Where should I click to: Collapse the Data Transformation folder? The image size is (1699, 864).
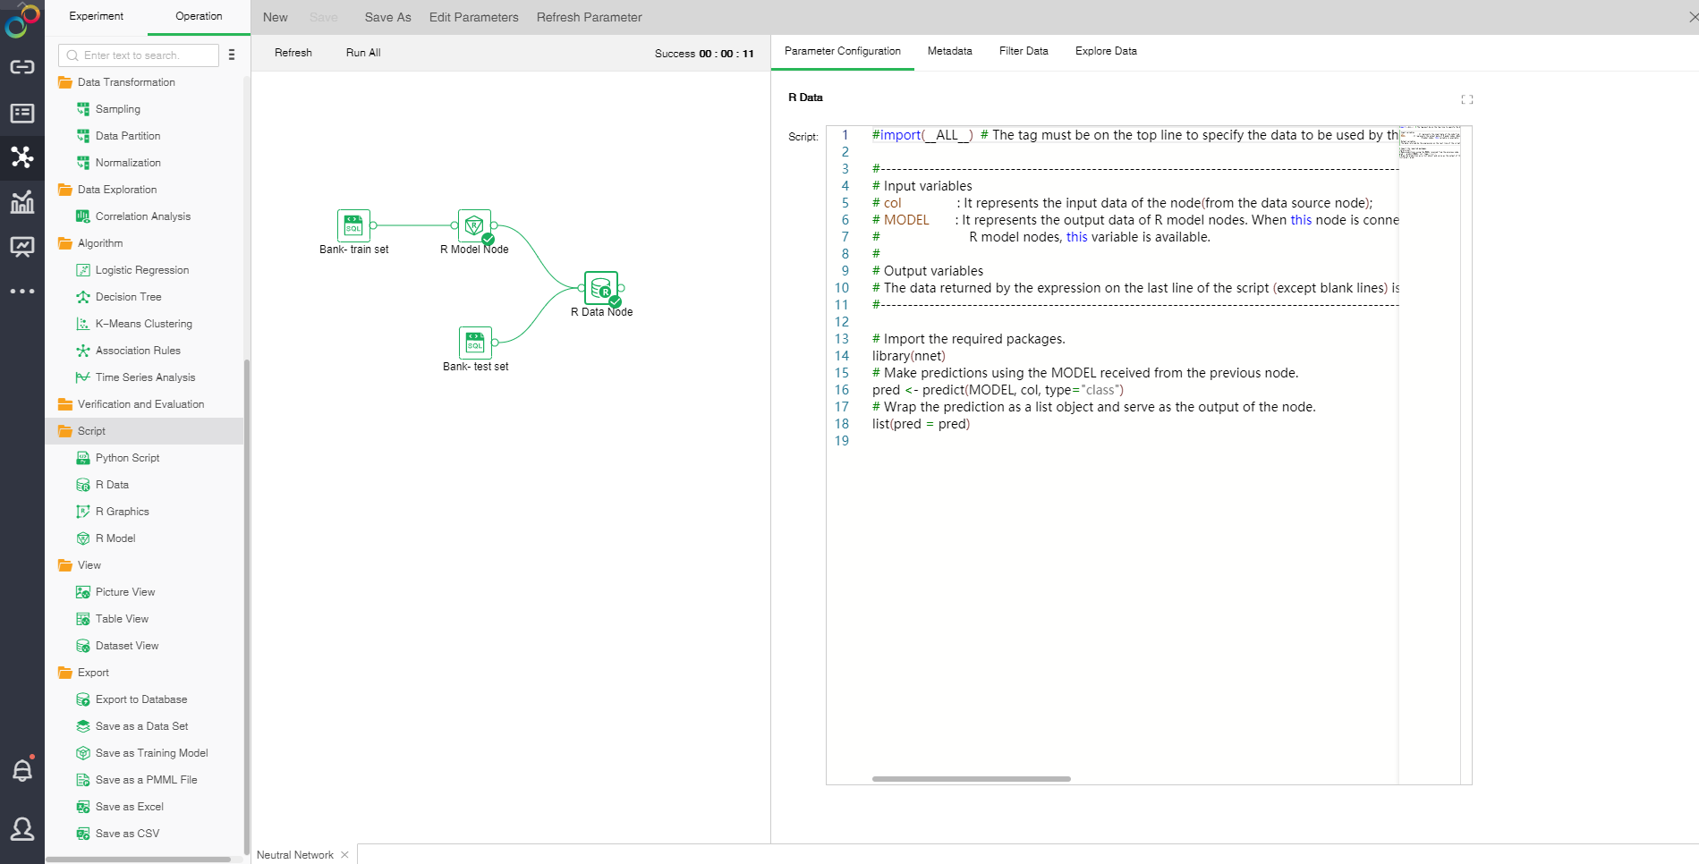point(65,82)
